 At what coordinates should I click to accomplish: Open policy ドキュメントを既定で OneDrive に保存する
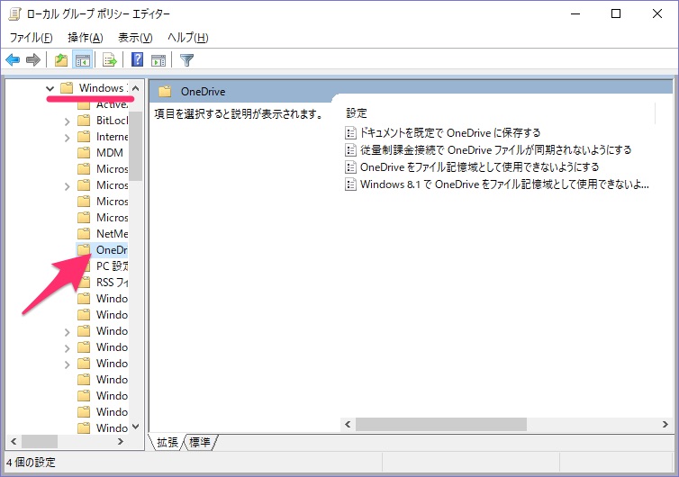(443, 132)
